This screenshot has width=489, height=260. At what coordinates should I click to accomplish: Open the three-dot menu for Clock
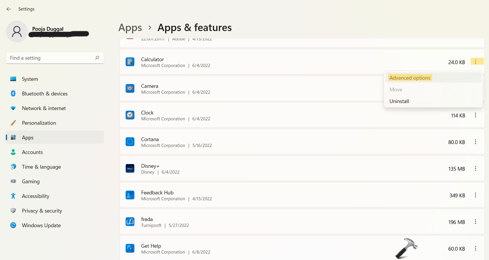(476, 115)
